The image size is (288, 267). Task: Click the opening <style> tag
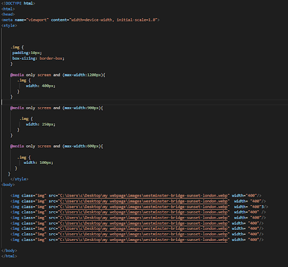pos(9,25)
